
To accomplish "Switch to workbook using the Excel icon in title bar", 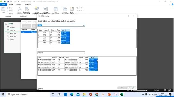I will click(x=5, y=1).
